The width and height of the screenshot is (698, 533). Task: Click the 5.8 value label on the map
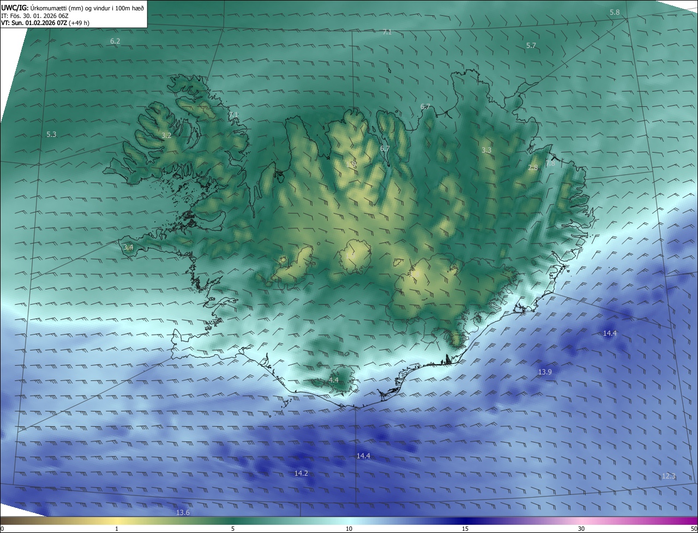click(x=615, y=12)
